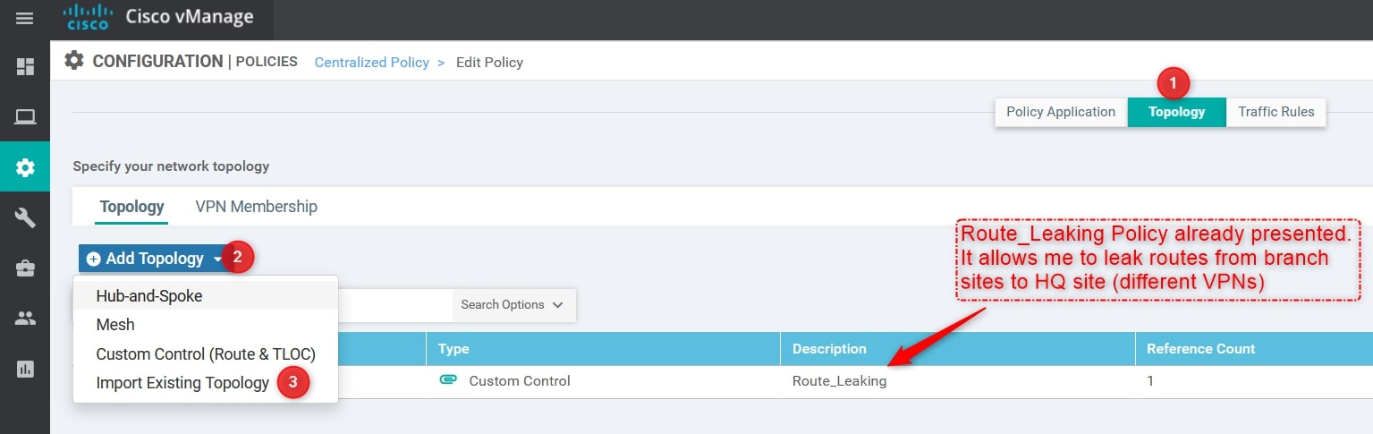Screen dimensions: 1373x434
Task: Select Hub-and-Spoke from the menu
Action: point(149,295)
